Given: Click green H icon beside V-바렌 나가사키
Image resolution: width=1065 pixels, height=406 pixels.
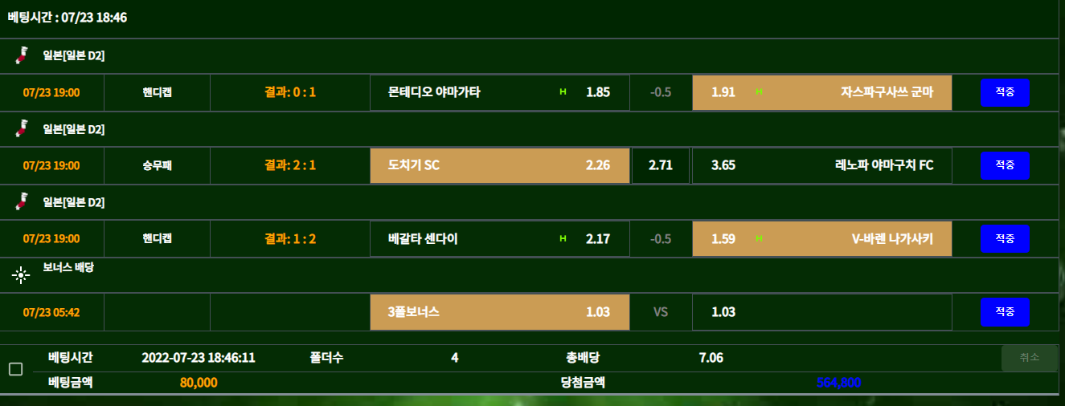Looking at the screenshot, I should [x=759, y=239].
